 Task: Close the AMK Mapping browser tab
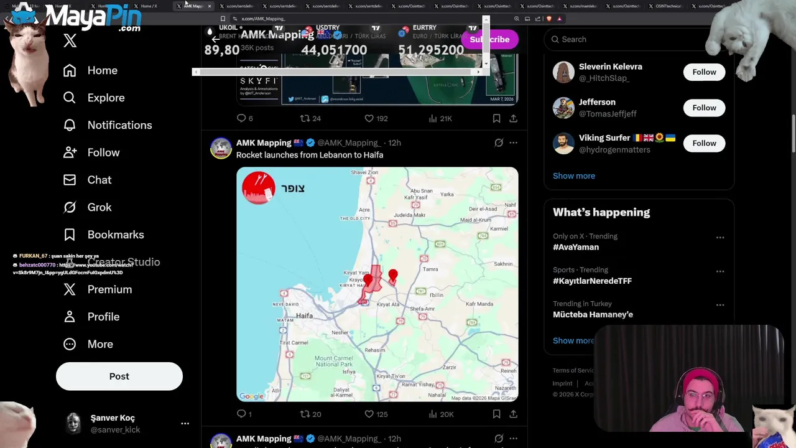[x=209, y=6]
